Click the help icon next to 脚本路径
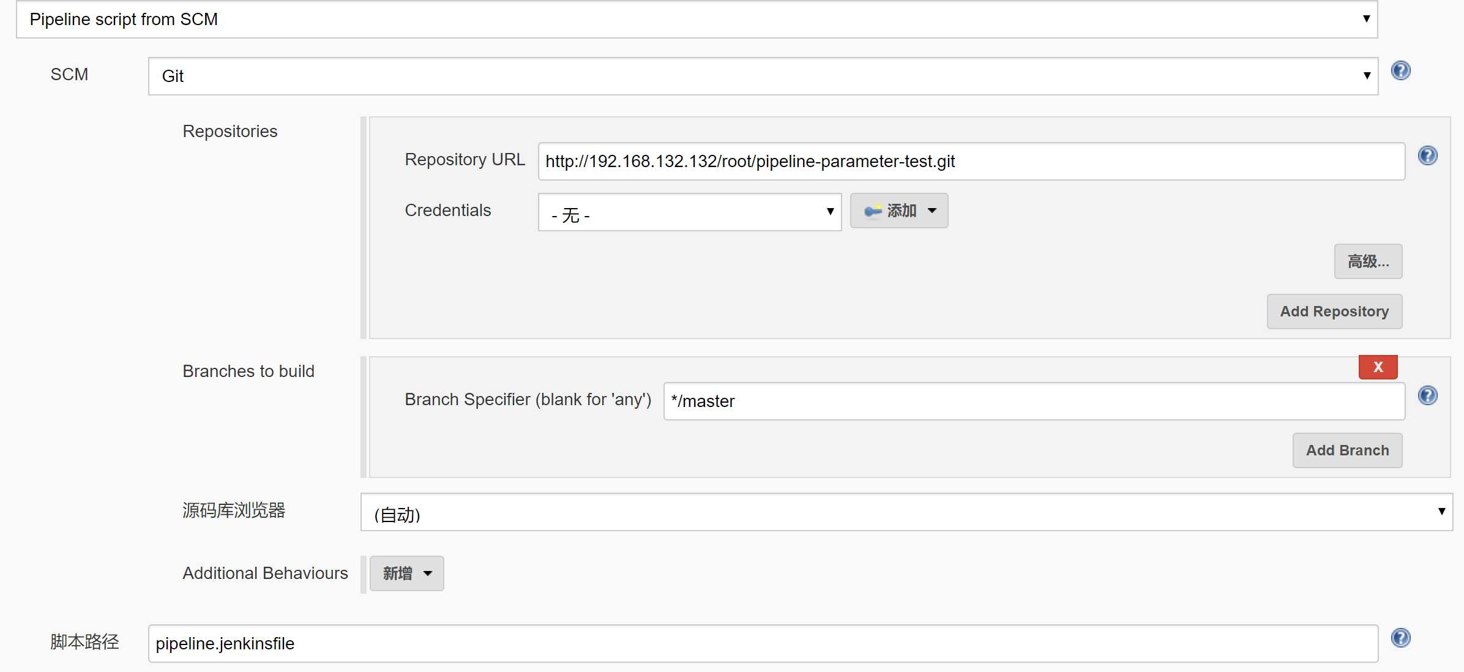Viewport: 1464px width, 672px height. (1400, 638)
